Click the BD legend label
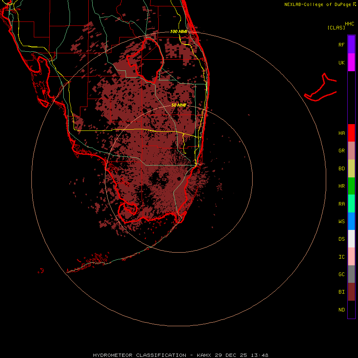358x358 pixels. point(341,169)
